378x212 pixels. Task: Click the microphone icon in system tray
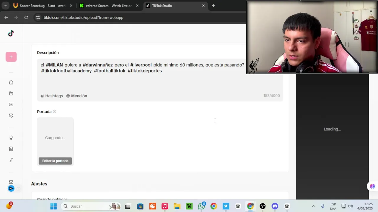pos(323,206)
